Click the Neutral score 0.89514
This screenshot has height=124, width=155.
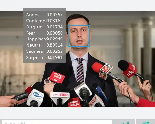tap(54, 45)
